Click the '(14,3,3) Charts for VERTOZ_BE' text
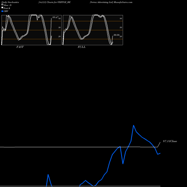Screen dimensions: 187x187 (x=54, y=2)
